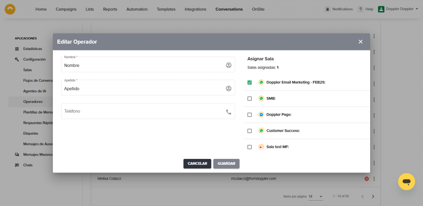Image resolution: width=423 pixels, height=206 pixels.
Task: Click red status icon in Melisa Colacci row
Action: [366, 179]
